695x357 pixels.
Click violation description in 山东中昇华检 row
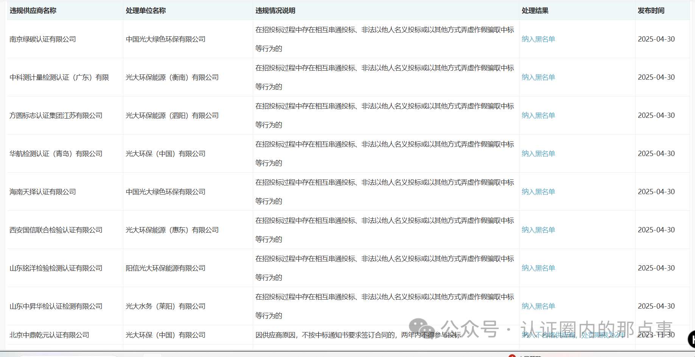[x=385, y=306]
